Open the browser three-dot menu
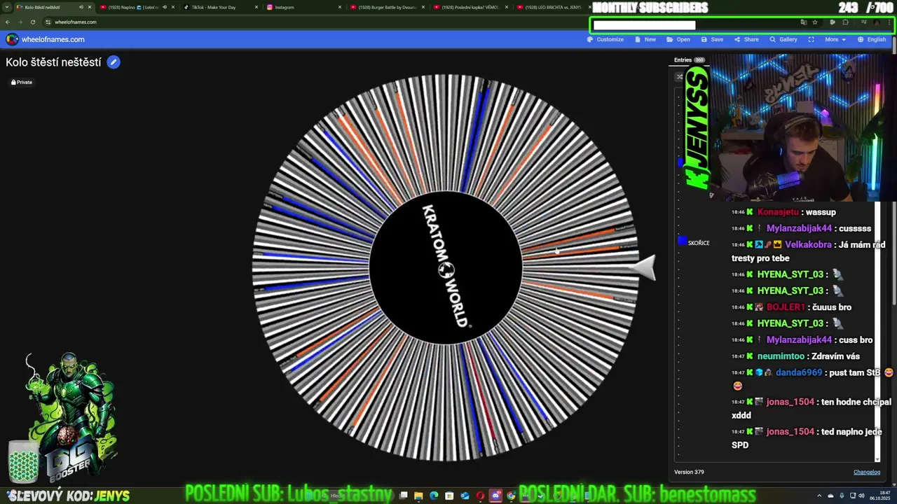This screenshot has height=504, width=897. click(889, 22)
